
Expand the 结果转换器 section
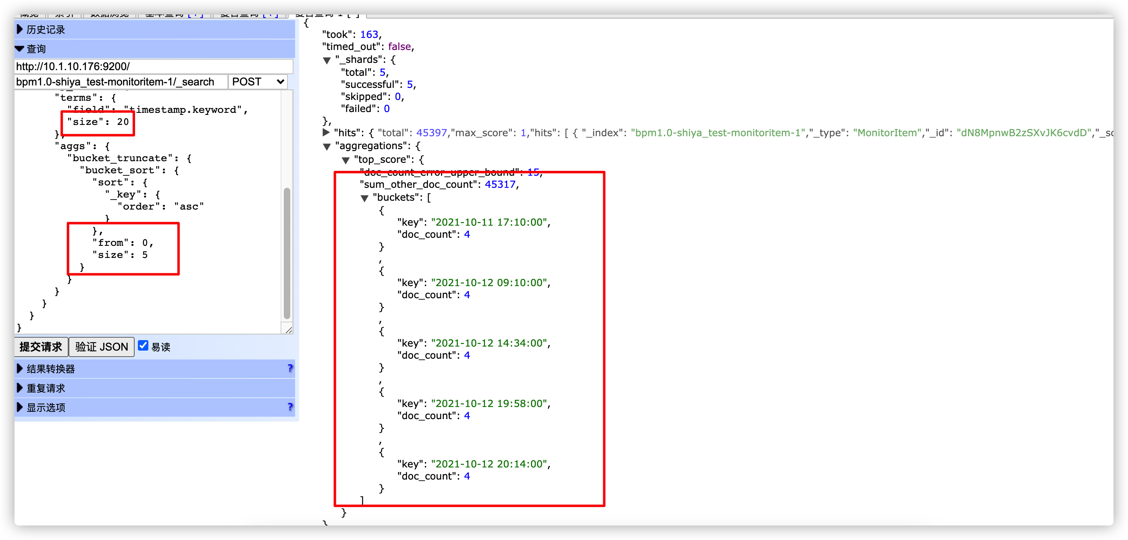click(x=50, y=369)
